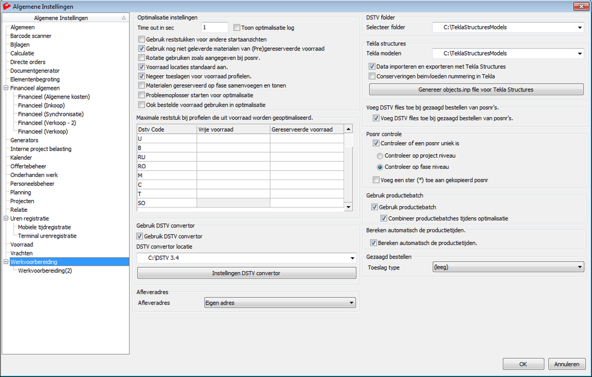Click the Time out in sec field
This screenshot has width=592, height=377.
point(215,27)
